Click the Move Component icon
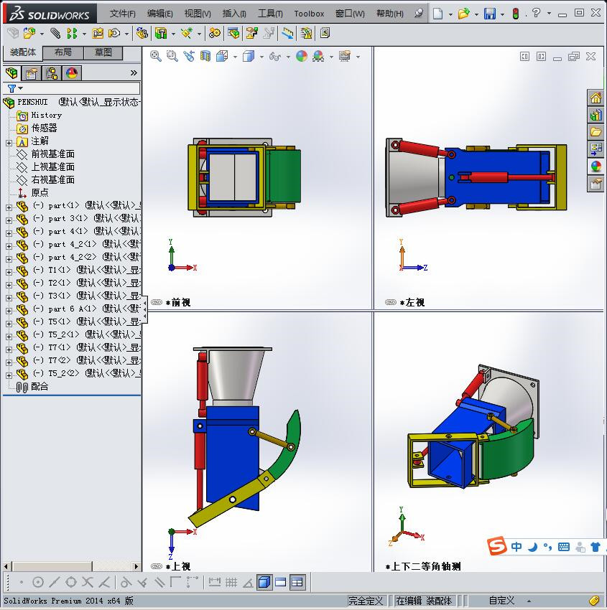Viewport: 607px width, 610px height. (x=114, y=34)
